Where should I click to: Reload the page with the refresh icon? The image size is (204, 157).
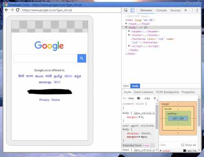18,10
